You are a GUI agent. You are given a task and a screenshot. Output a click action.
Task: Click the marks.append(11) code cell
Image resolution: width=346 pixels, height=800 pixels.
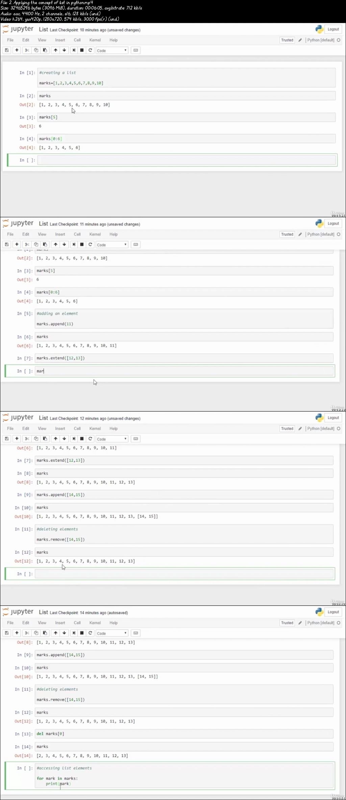click(x=184, y=319)
